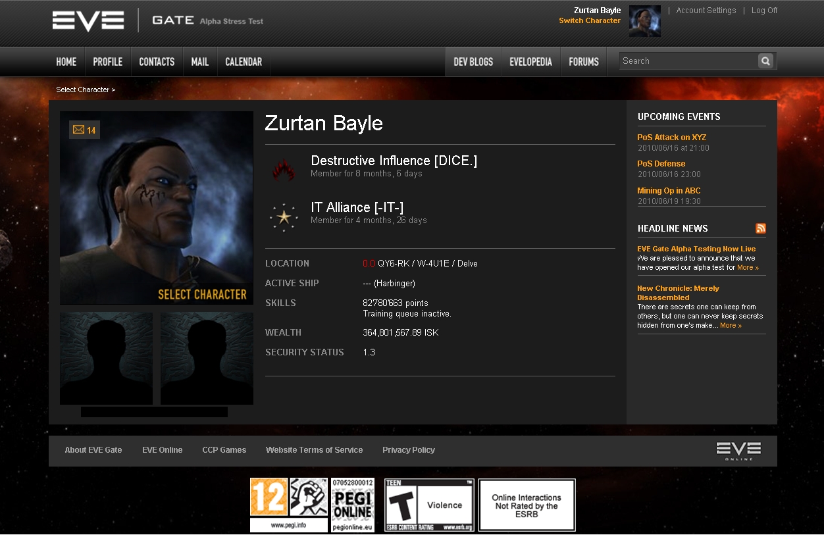The width and height of the screenshot is (824, 535).
Task: Open About EVE Gate footer link
Action: (x=93, y=450)
